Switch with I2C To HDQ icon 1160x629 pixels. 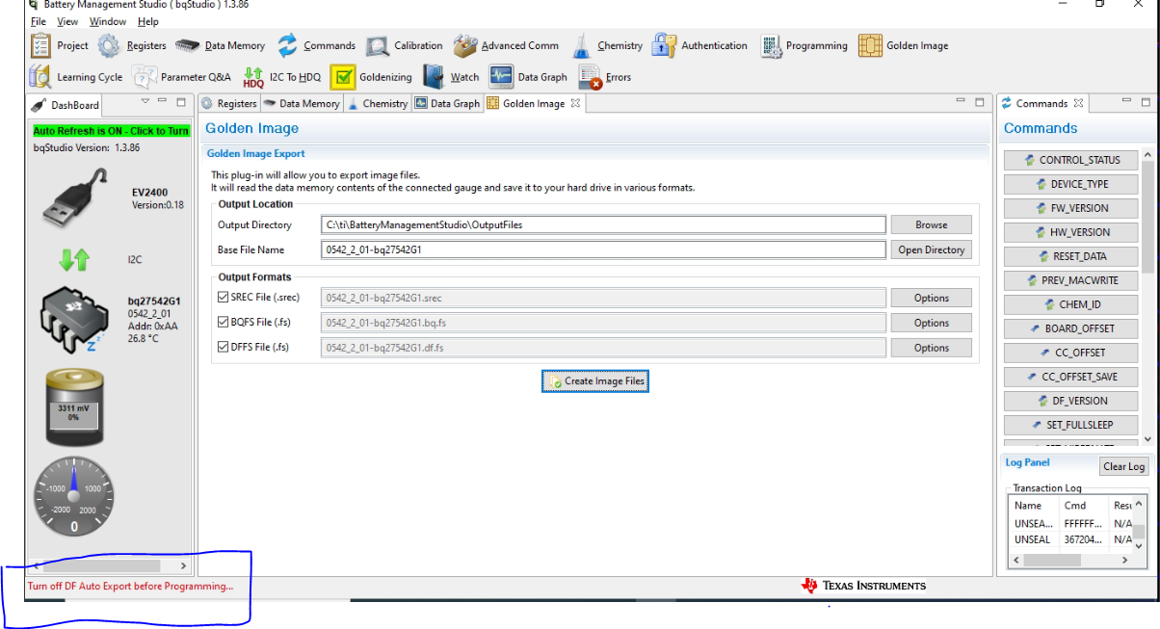[x=253, y=77]
